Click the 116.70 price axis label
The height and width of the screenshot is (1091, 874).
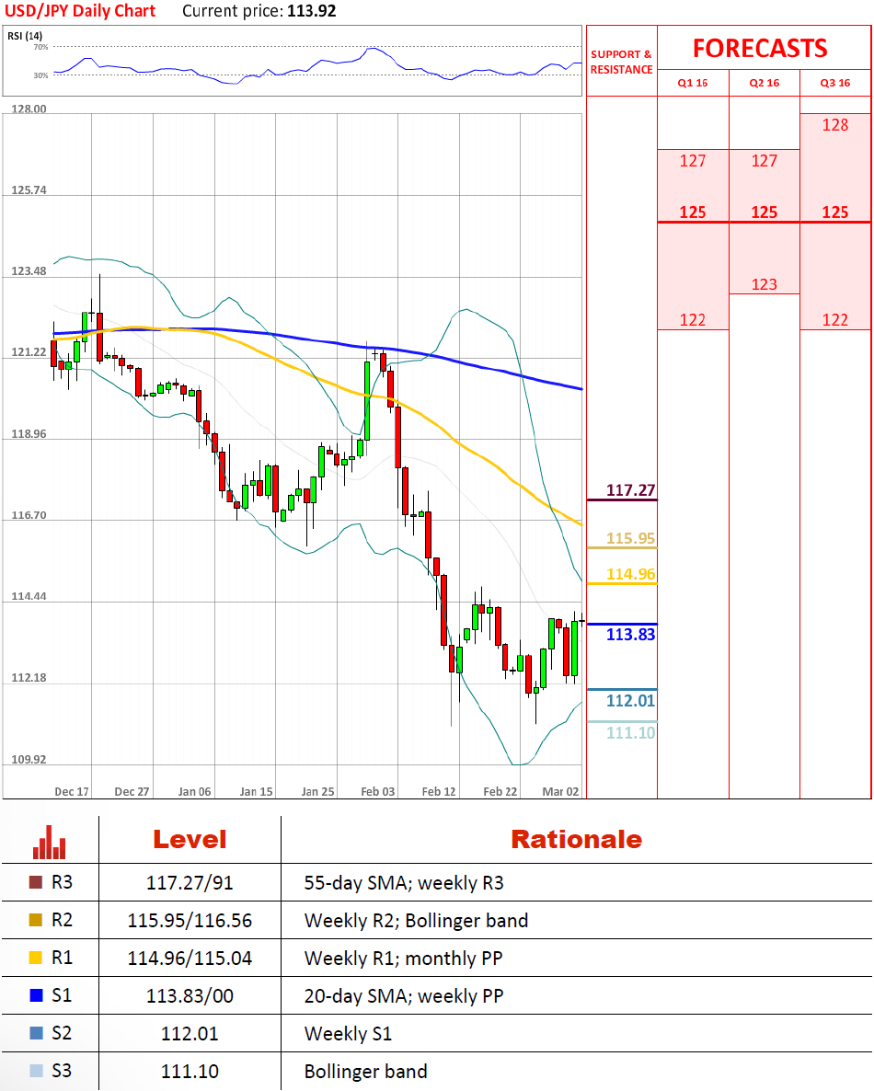coord(29,515)
